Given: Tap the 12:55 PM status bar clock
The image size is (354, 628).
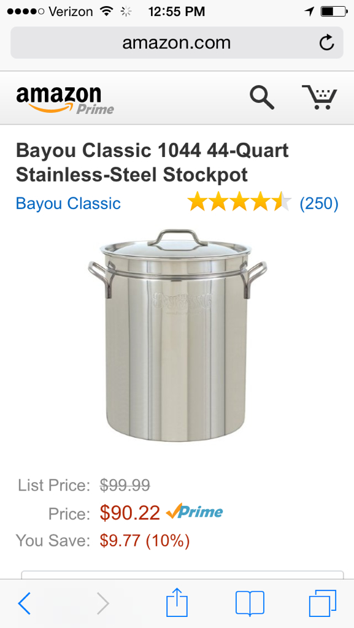Looking at the screenshot, I should point(177,12).
